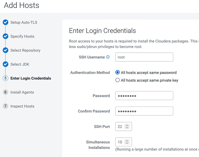Decrease Simultaneous Installations count
The image size is (199, 157).
[127, 143]
